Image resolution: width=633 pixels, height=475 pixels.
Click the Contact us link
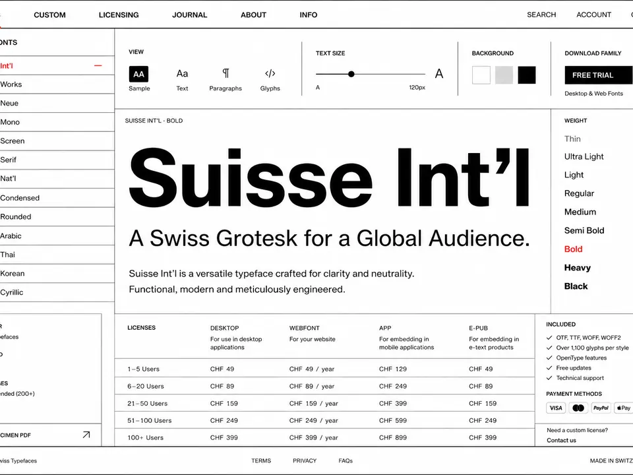pyautogui.click(x=561, y=440)
